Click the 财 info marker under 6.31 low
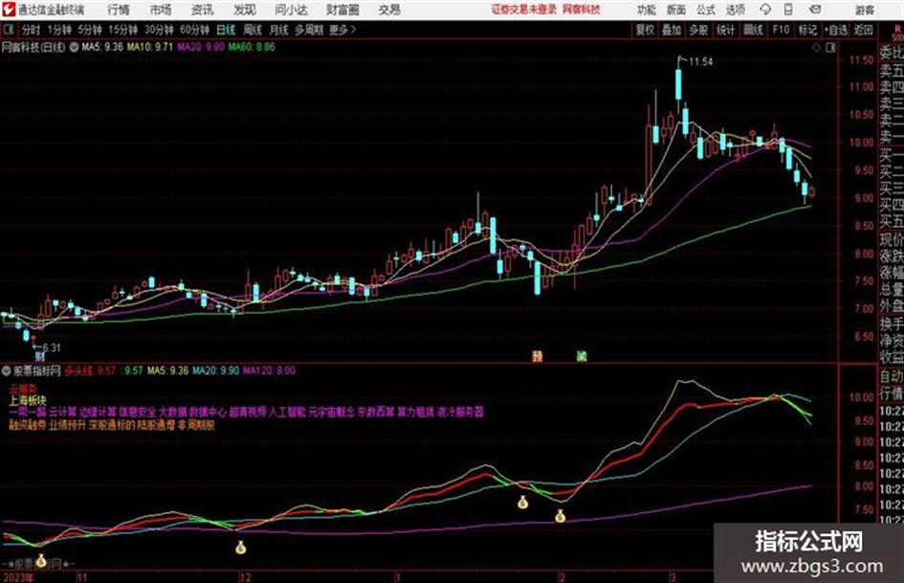Screen dimensions: 904x583 [x=40, y=358]
